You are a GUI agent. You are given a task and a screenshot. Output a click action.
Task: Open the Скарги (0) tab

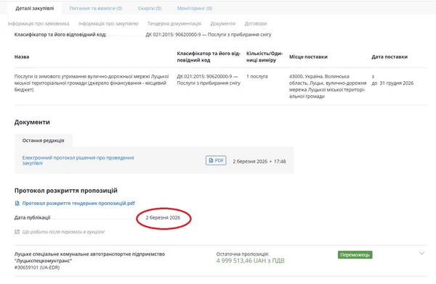pyautogui.click(x=150, y=8)
